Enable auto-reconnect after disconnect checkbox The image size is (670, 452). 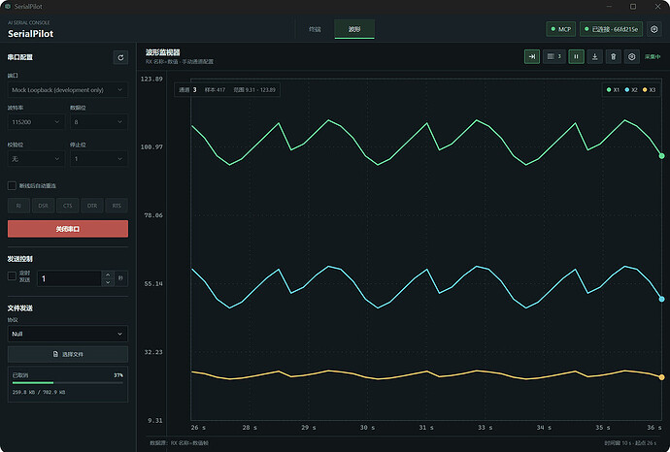[12, 185]
